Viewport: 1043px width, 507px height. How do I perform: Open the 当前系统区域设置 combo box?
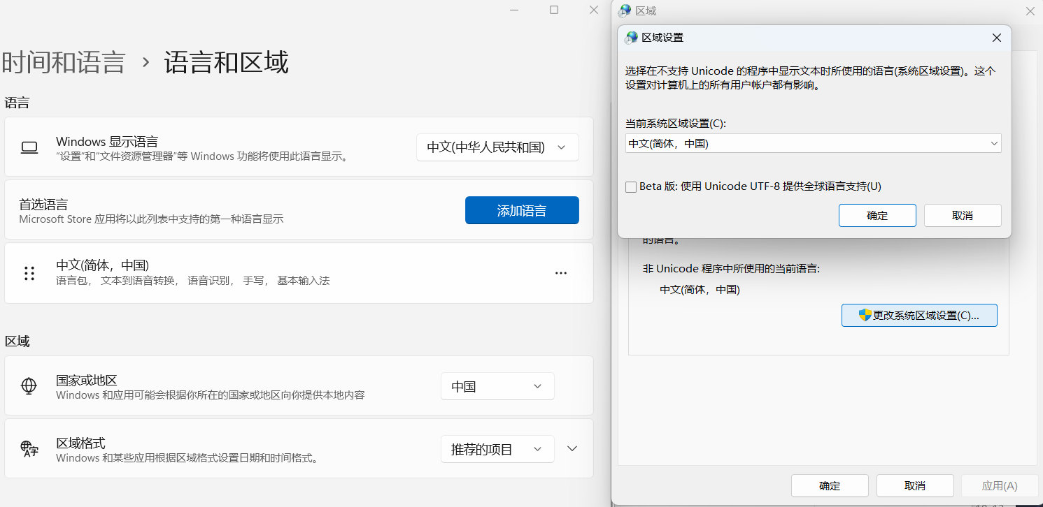click(x=813, y=143)
